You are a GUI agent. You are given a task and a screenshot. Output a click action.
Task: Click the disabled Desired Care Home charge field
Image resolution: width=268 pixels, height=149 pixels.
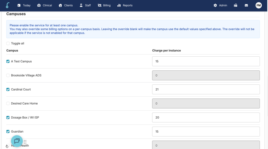(206, 103)
